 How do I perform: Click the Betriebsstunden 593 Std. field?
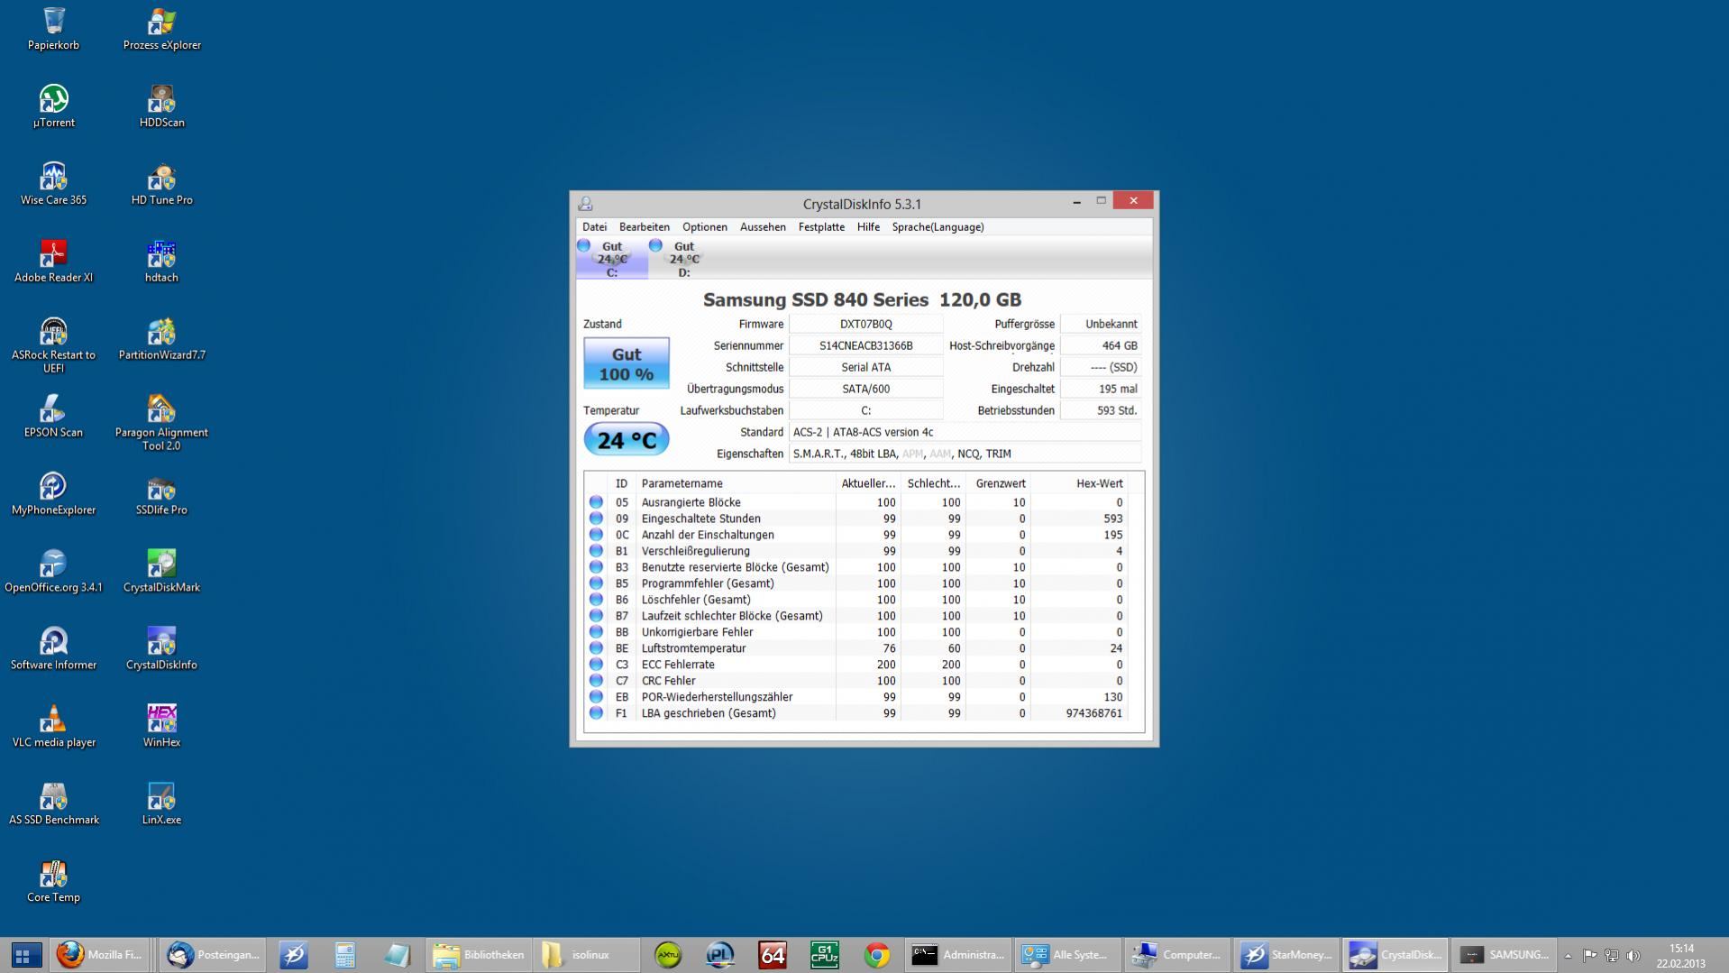[1101, 410]
